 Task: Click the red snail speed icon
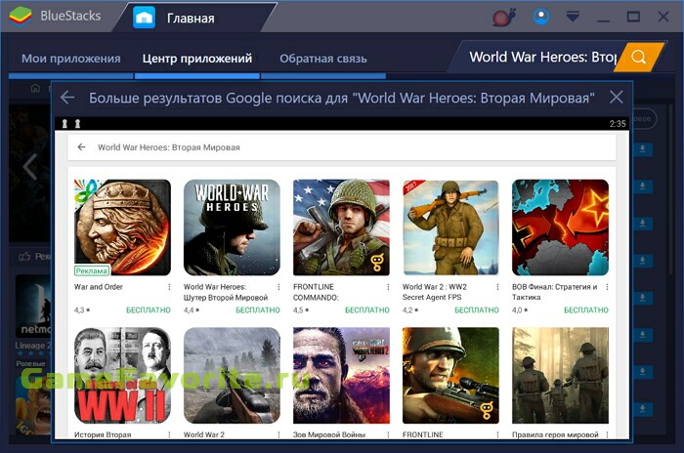[504, 17]
